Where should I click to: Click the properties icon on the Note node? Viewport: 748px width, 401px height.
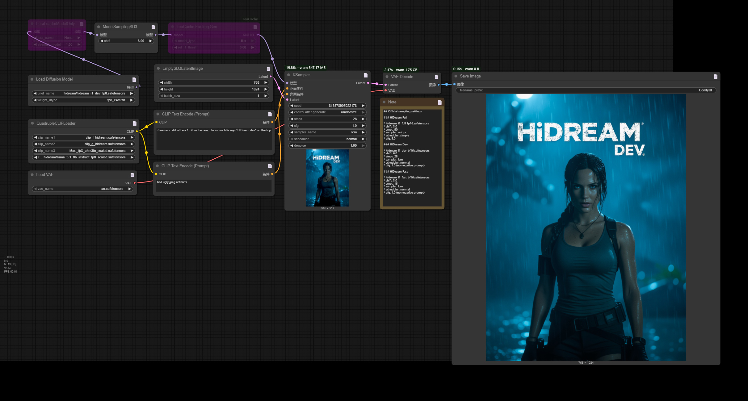pyautogui.click(x=439, y=102)
